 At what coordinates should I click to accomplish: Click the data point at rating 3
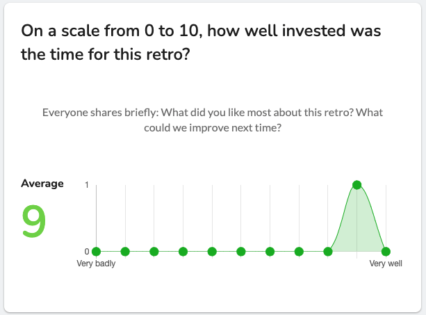pyautogui.click(x=183, y=252)
